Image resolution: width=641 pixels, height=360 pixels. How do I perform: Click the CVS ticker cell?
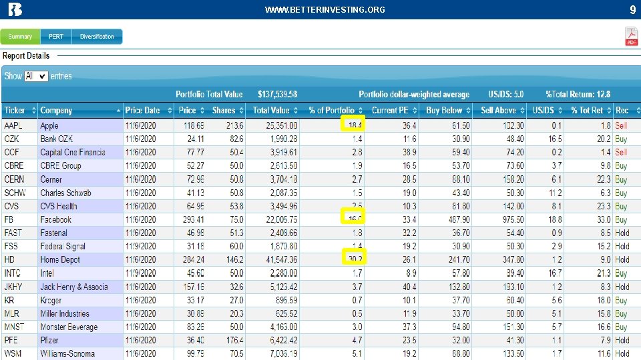click(19, 206)
